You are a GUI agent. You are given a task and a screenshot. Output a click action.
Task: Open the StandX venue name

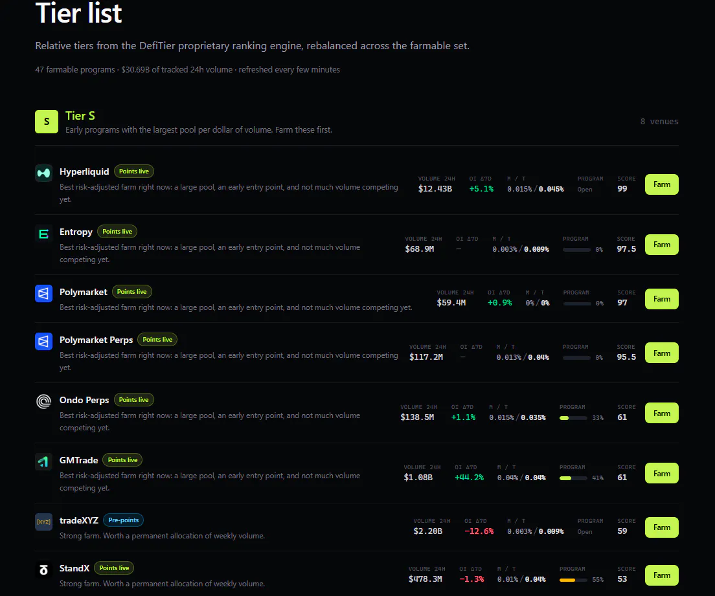[x=74, y=568]
